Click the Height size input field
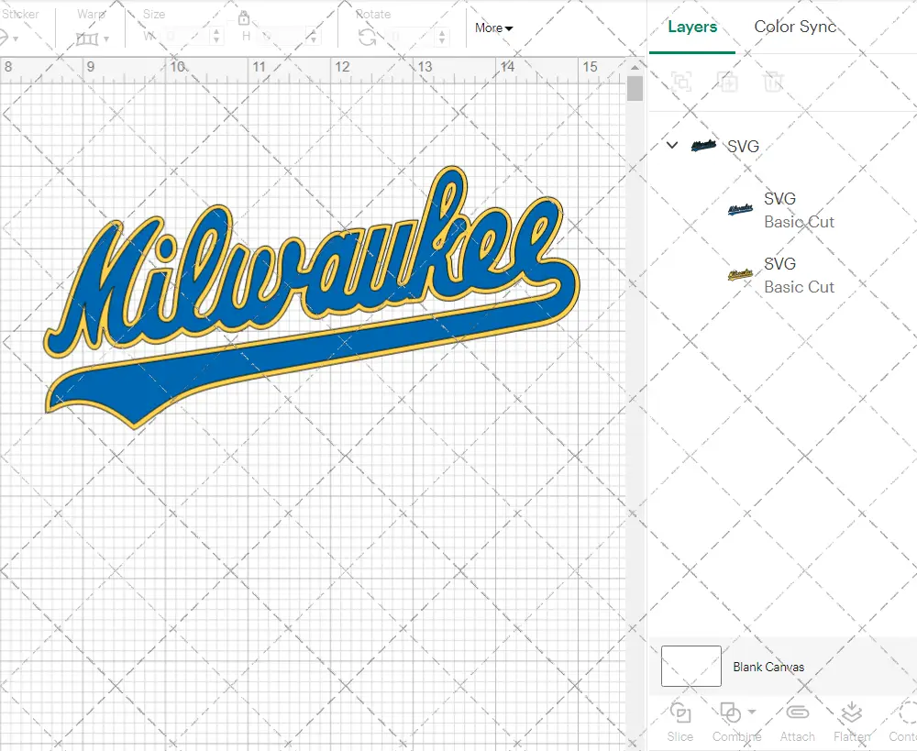The height and width of the screenshot is (751, 917). coord(283,37)
